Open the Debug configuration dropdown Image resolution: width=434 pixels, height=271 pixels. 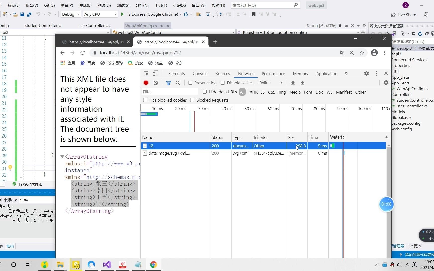point(70,14)
